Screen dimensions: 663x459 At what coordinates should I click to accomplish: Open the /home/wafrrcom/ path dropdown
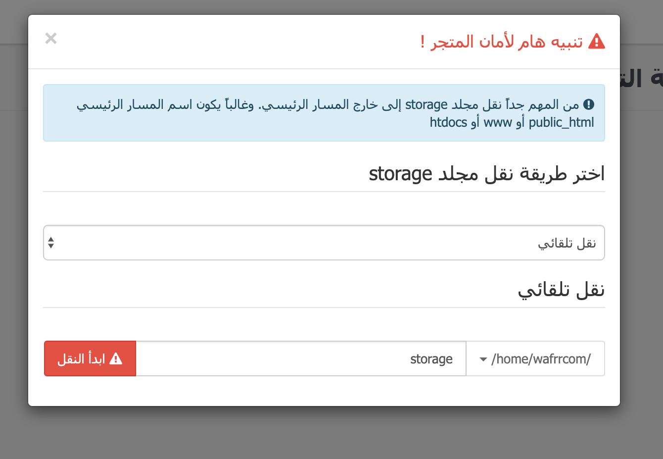pyautogui.click(x=535, y=358)
